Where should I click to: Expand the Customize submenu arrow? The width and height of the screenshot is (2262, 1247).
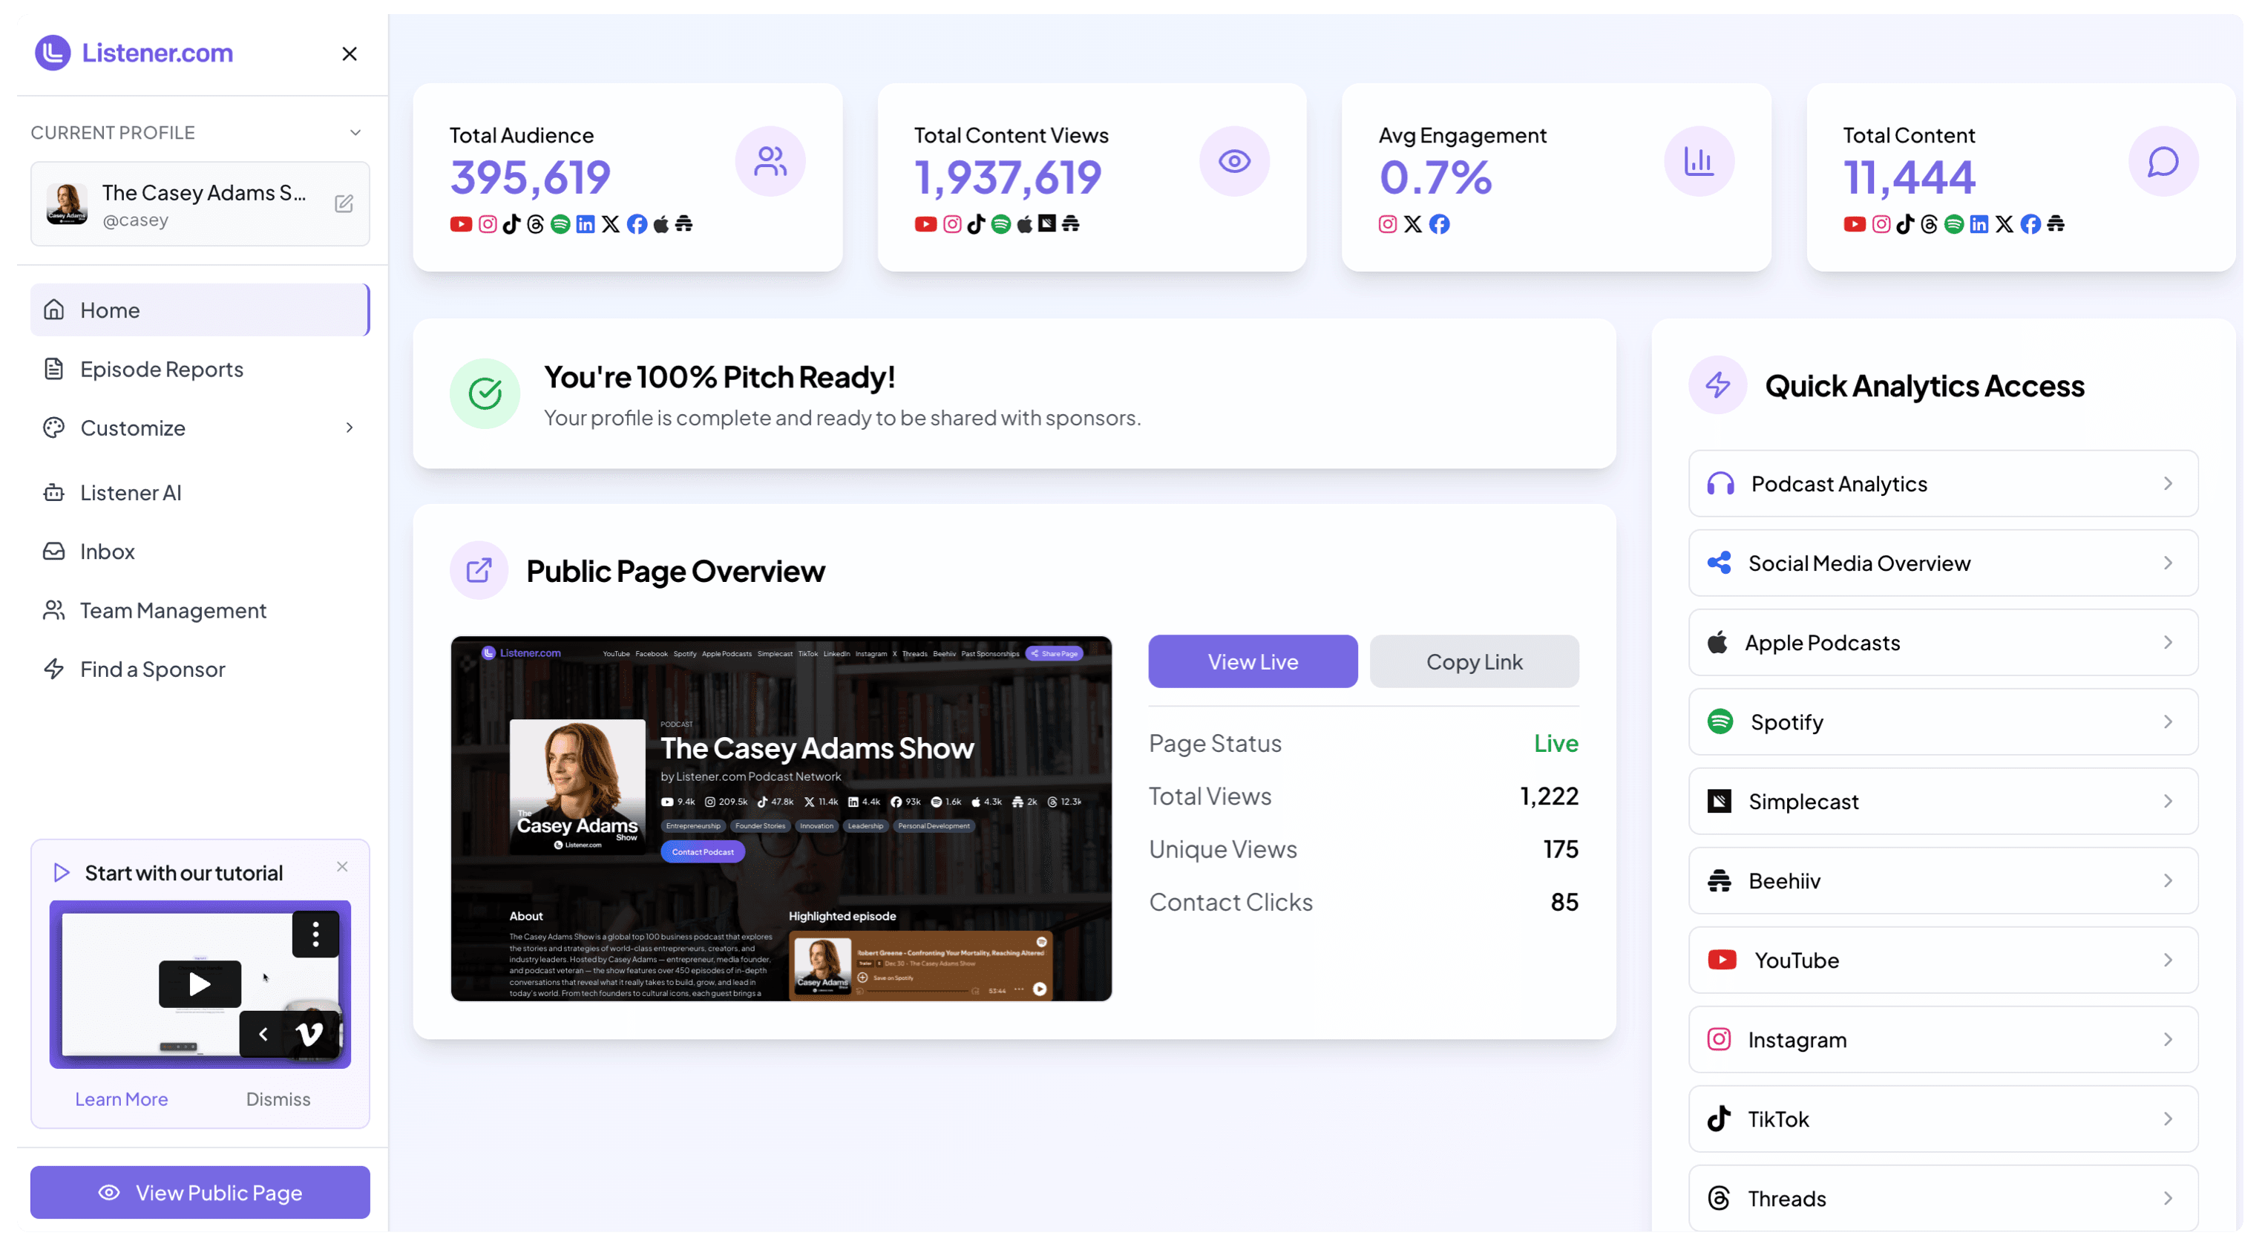350,428
